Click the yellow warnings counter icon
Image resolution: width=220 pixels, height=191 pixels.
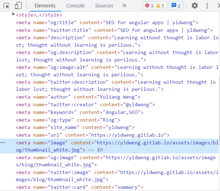(x=161, y=6)
